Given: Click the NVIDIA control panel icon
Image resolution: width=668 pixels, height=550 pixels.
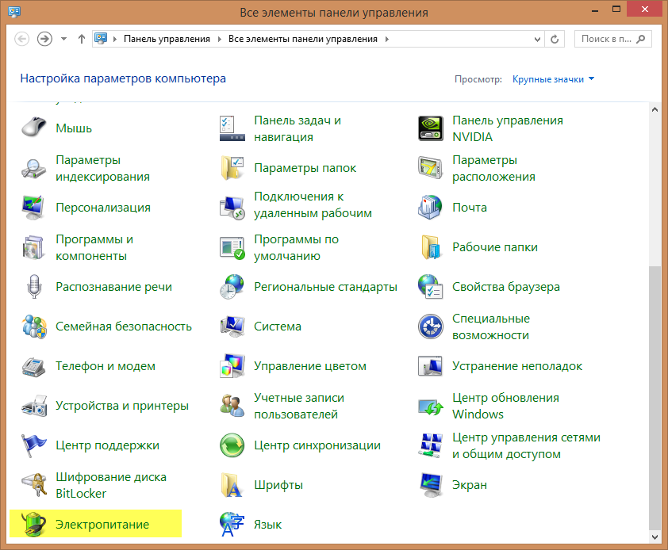Looking at the screenshot, I should click(431, 128).
